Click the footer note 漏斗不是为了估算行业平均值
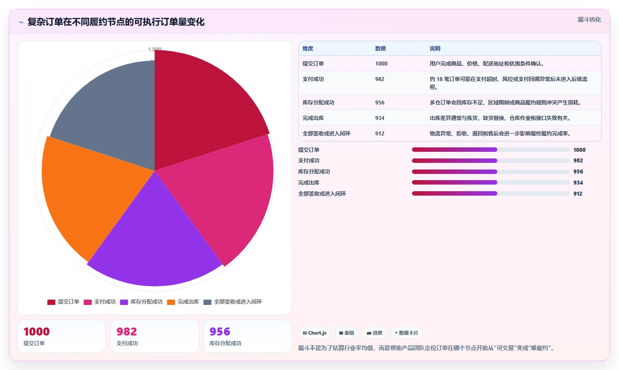The width and height of the screenshot is (619, 370). click(427, 348)
